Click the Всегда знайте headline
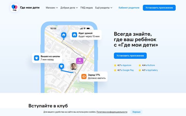 [x=136, y=39]
